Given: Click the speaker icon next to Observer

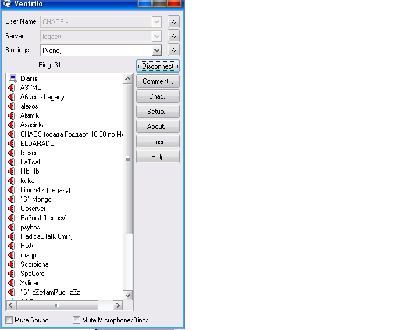Looking at the screenshot, I should point(11,209).
